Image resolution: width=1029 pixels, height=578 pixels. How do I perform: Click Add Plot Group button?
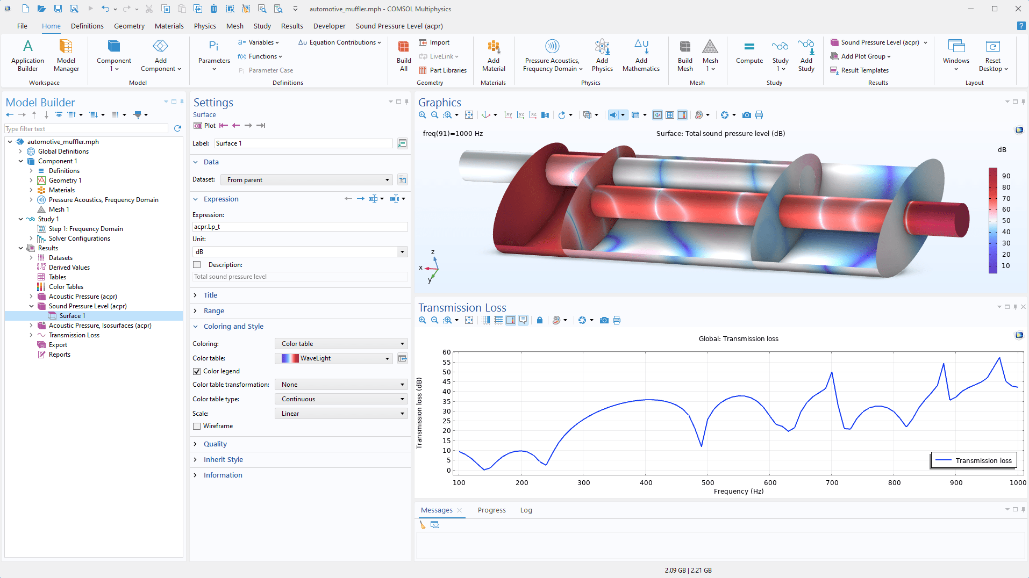tap(860, 56)
